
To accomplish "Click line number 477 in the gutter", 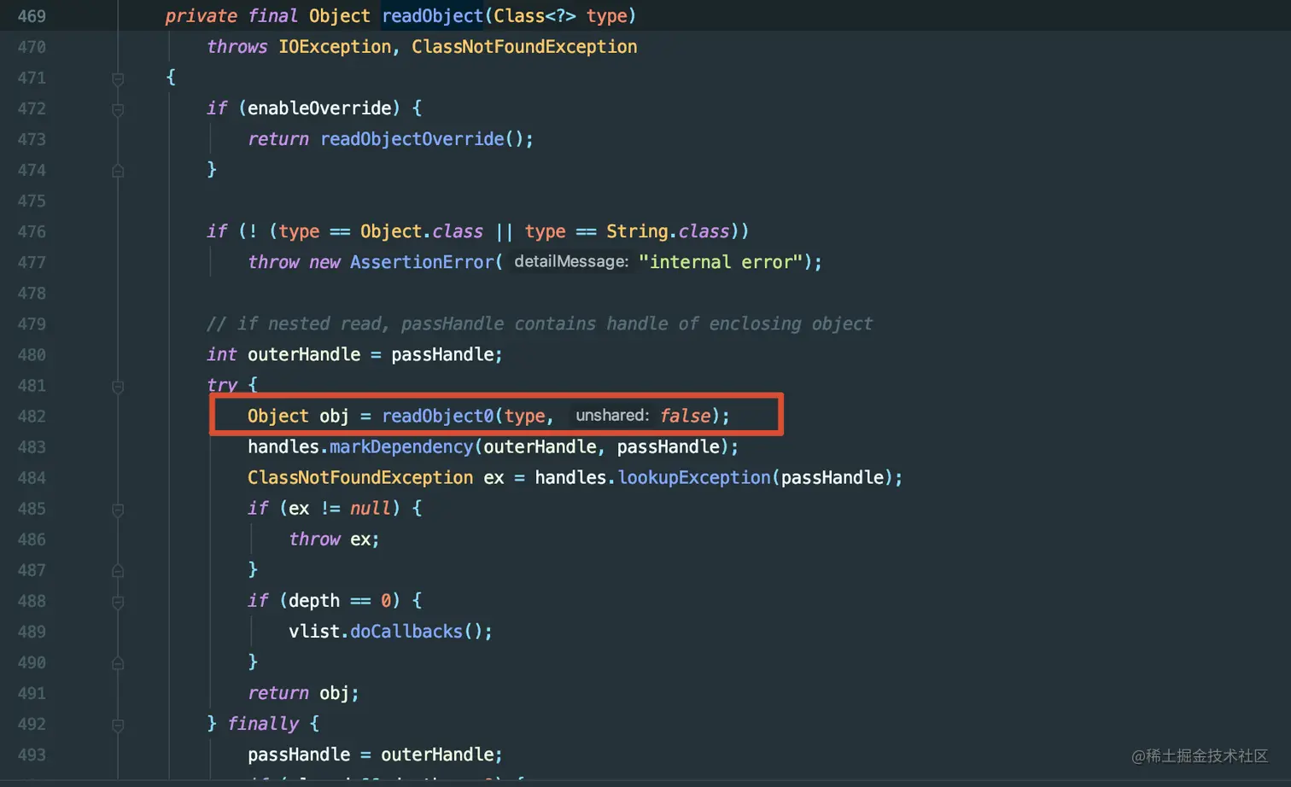I will click(x=32, y=262).
